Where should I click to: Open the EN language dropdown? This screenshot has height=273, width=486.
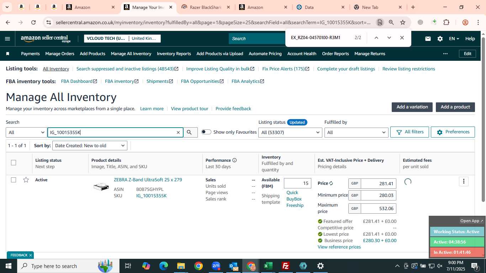(454, 39)
